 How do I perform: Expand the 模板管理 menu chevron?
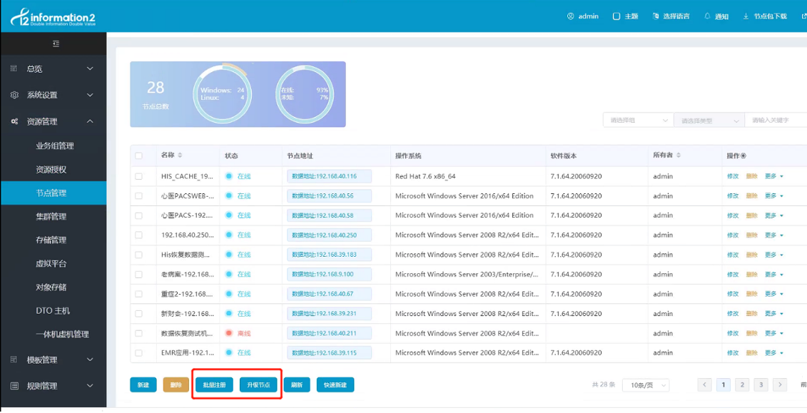tap(90, 360)
